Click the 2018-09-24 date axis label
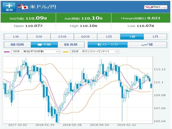The image size is (172, 129). 99,125
